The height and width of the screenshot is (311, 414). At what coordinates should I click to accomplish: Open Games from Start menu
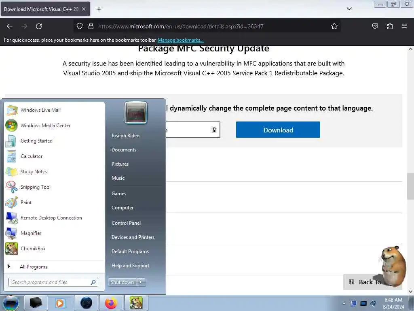(119, 194)
